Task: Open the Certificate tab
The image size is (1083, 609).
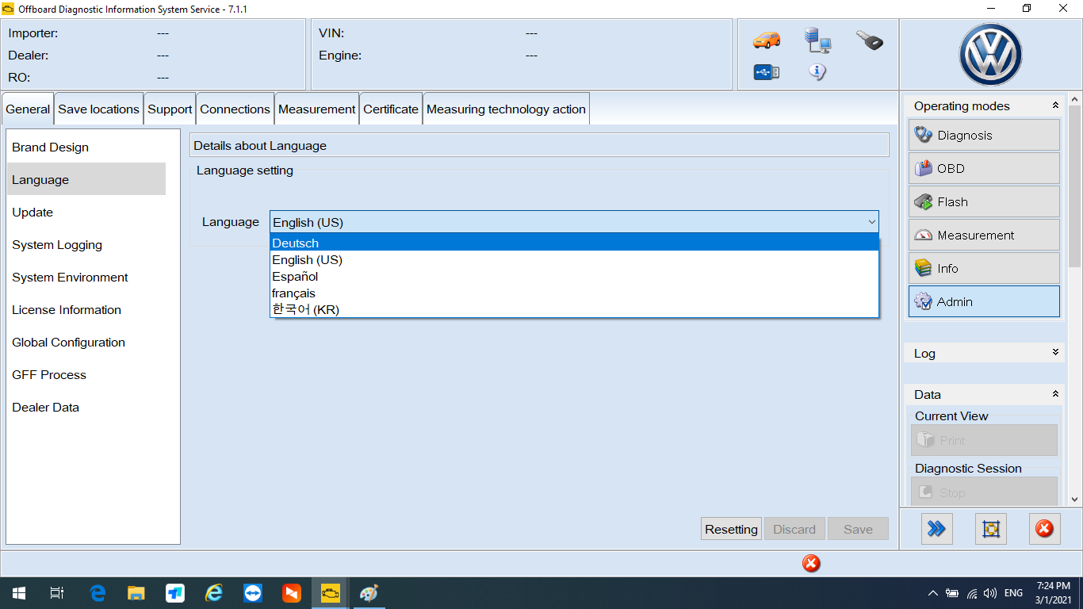Action: [390, 109]
